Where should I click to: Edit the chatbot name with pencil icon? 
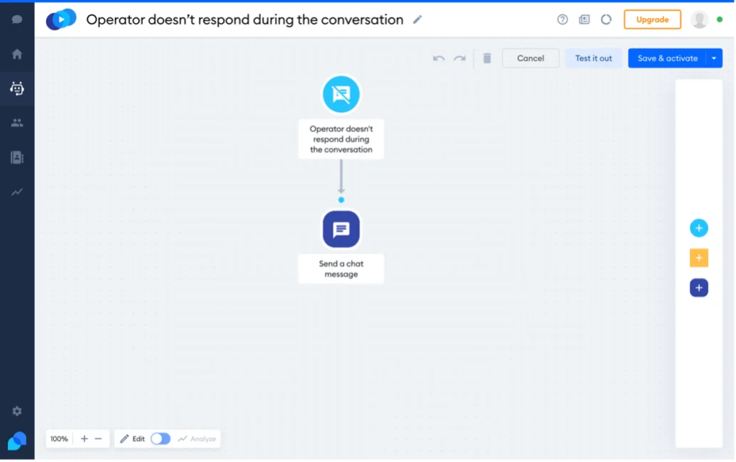coord(418,19)
